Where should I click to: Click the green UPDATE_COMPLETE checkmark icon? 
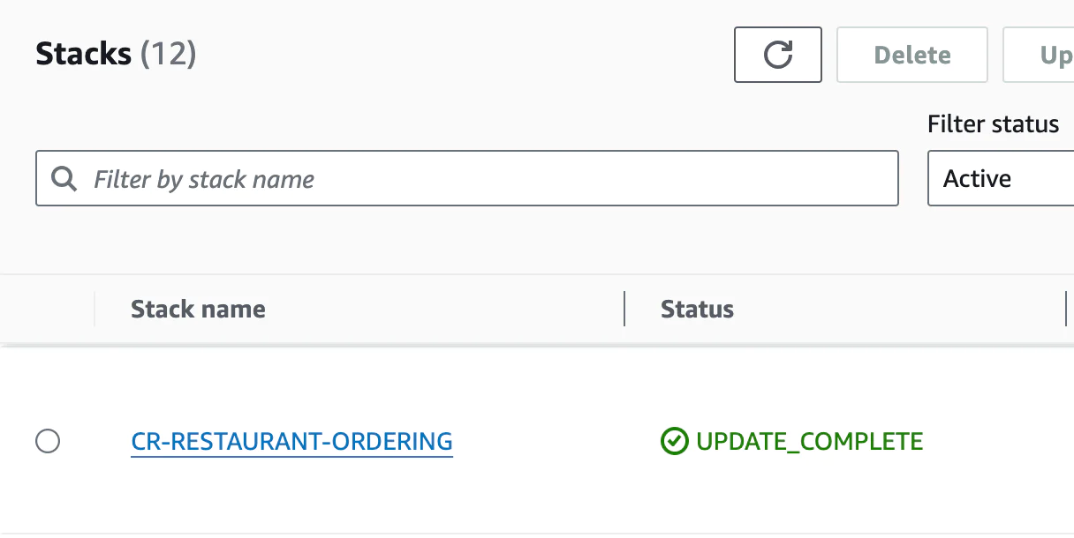point(674,441)
